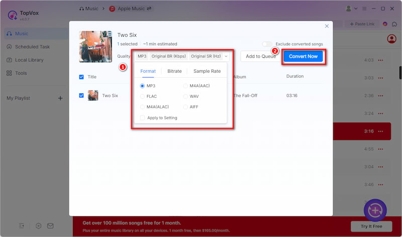Uncheck the Two Six song checkbox

pos(81,95)
